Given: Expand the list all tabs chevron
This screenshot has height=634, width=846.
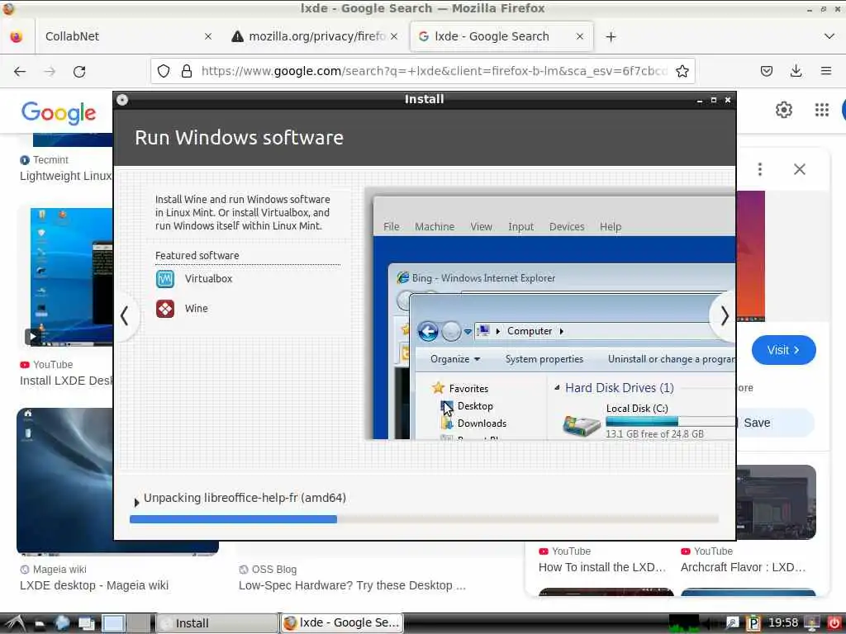Looking at the screenshot, I should [829, 36].
